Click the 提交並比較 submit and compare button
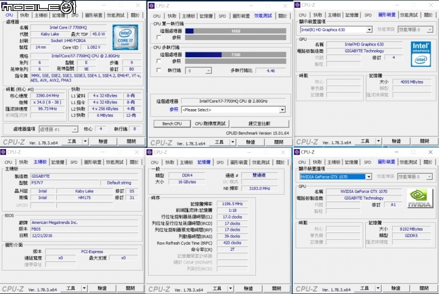Image resolution: width=439 pixels, height=294 pixels. (259, 124)
